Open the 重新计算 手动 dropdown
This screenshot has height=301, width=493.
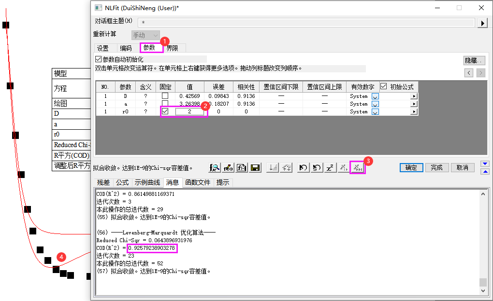click(x=145, y=35)
